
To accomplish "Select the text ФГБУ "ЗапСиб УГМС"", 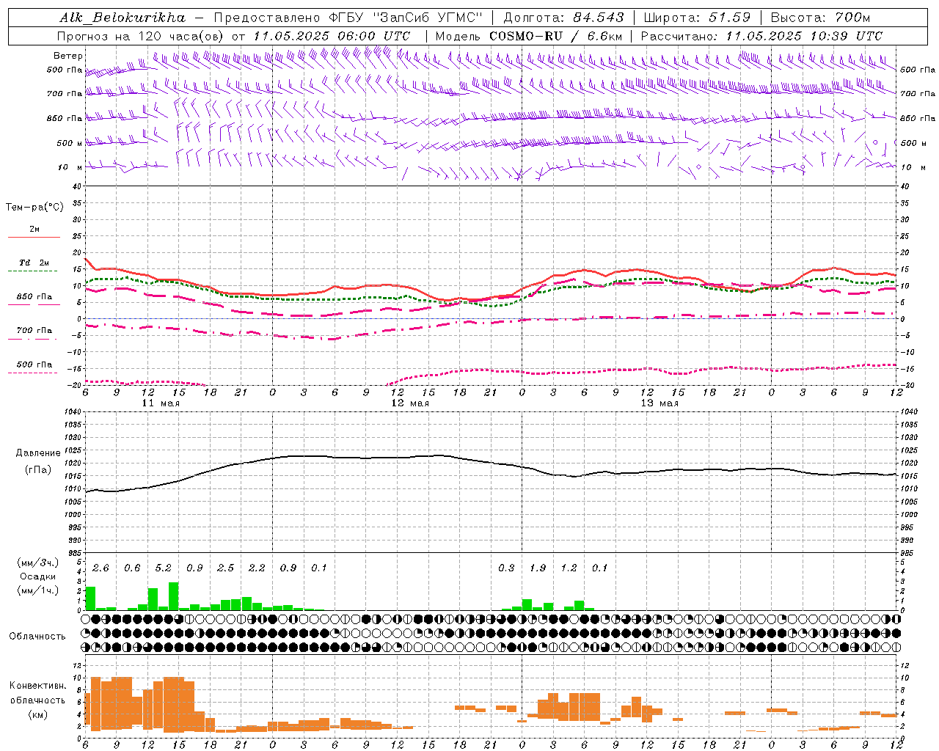I will click(406, 18).
